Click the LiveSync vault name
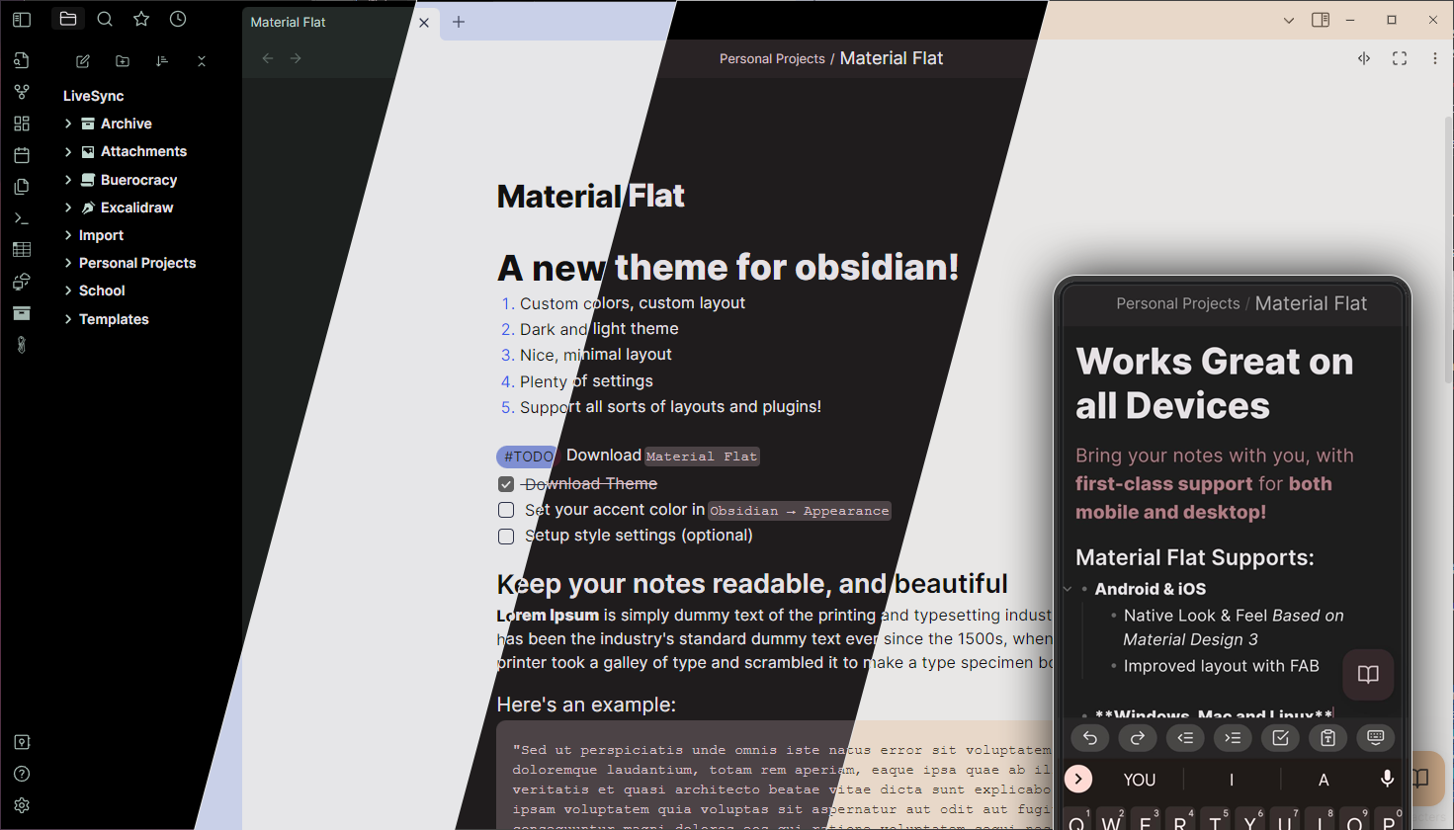The image size is (1454, 830). pos(94,96)
